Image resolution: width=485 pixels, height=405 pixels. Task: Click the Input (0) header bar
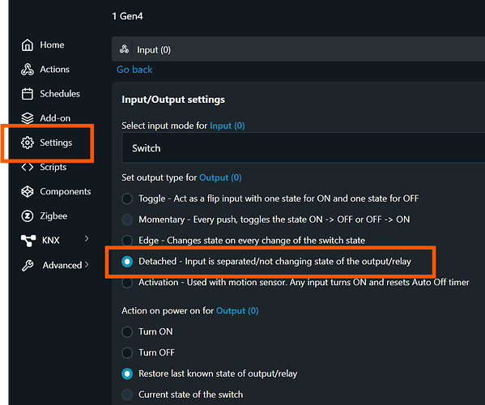point(298,49)
